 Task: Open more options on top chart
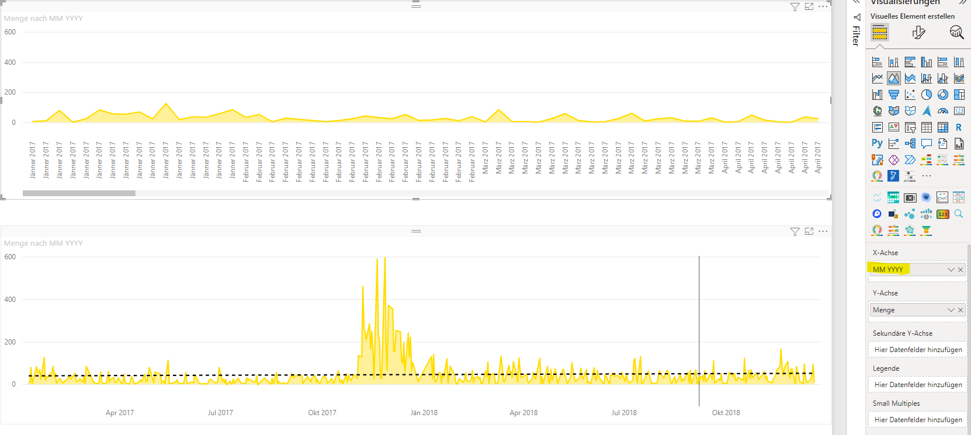pos(823,7)
